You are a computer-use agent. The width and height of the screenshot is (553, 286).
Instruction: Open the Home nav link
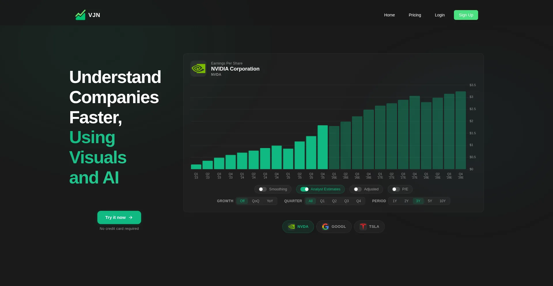pos(389,15)
